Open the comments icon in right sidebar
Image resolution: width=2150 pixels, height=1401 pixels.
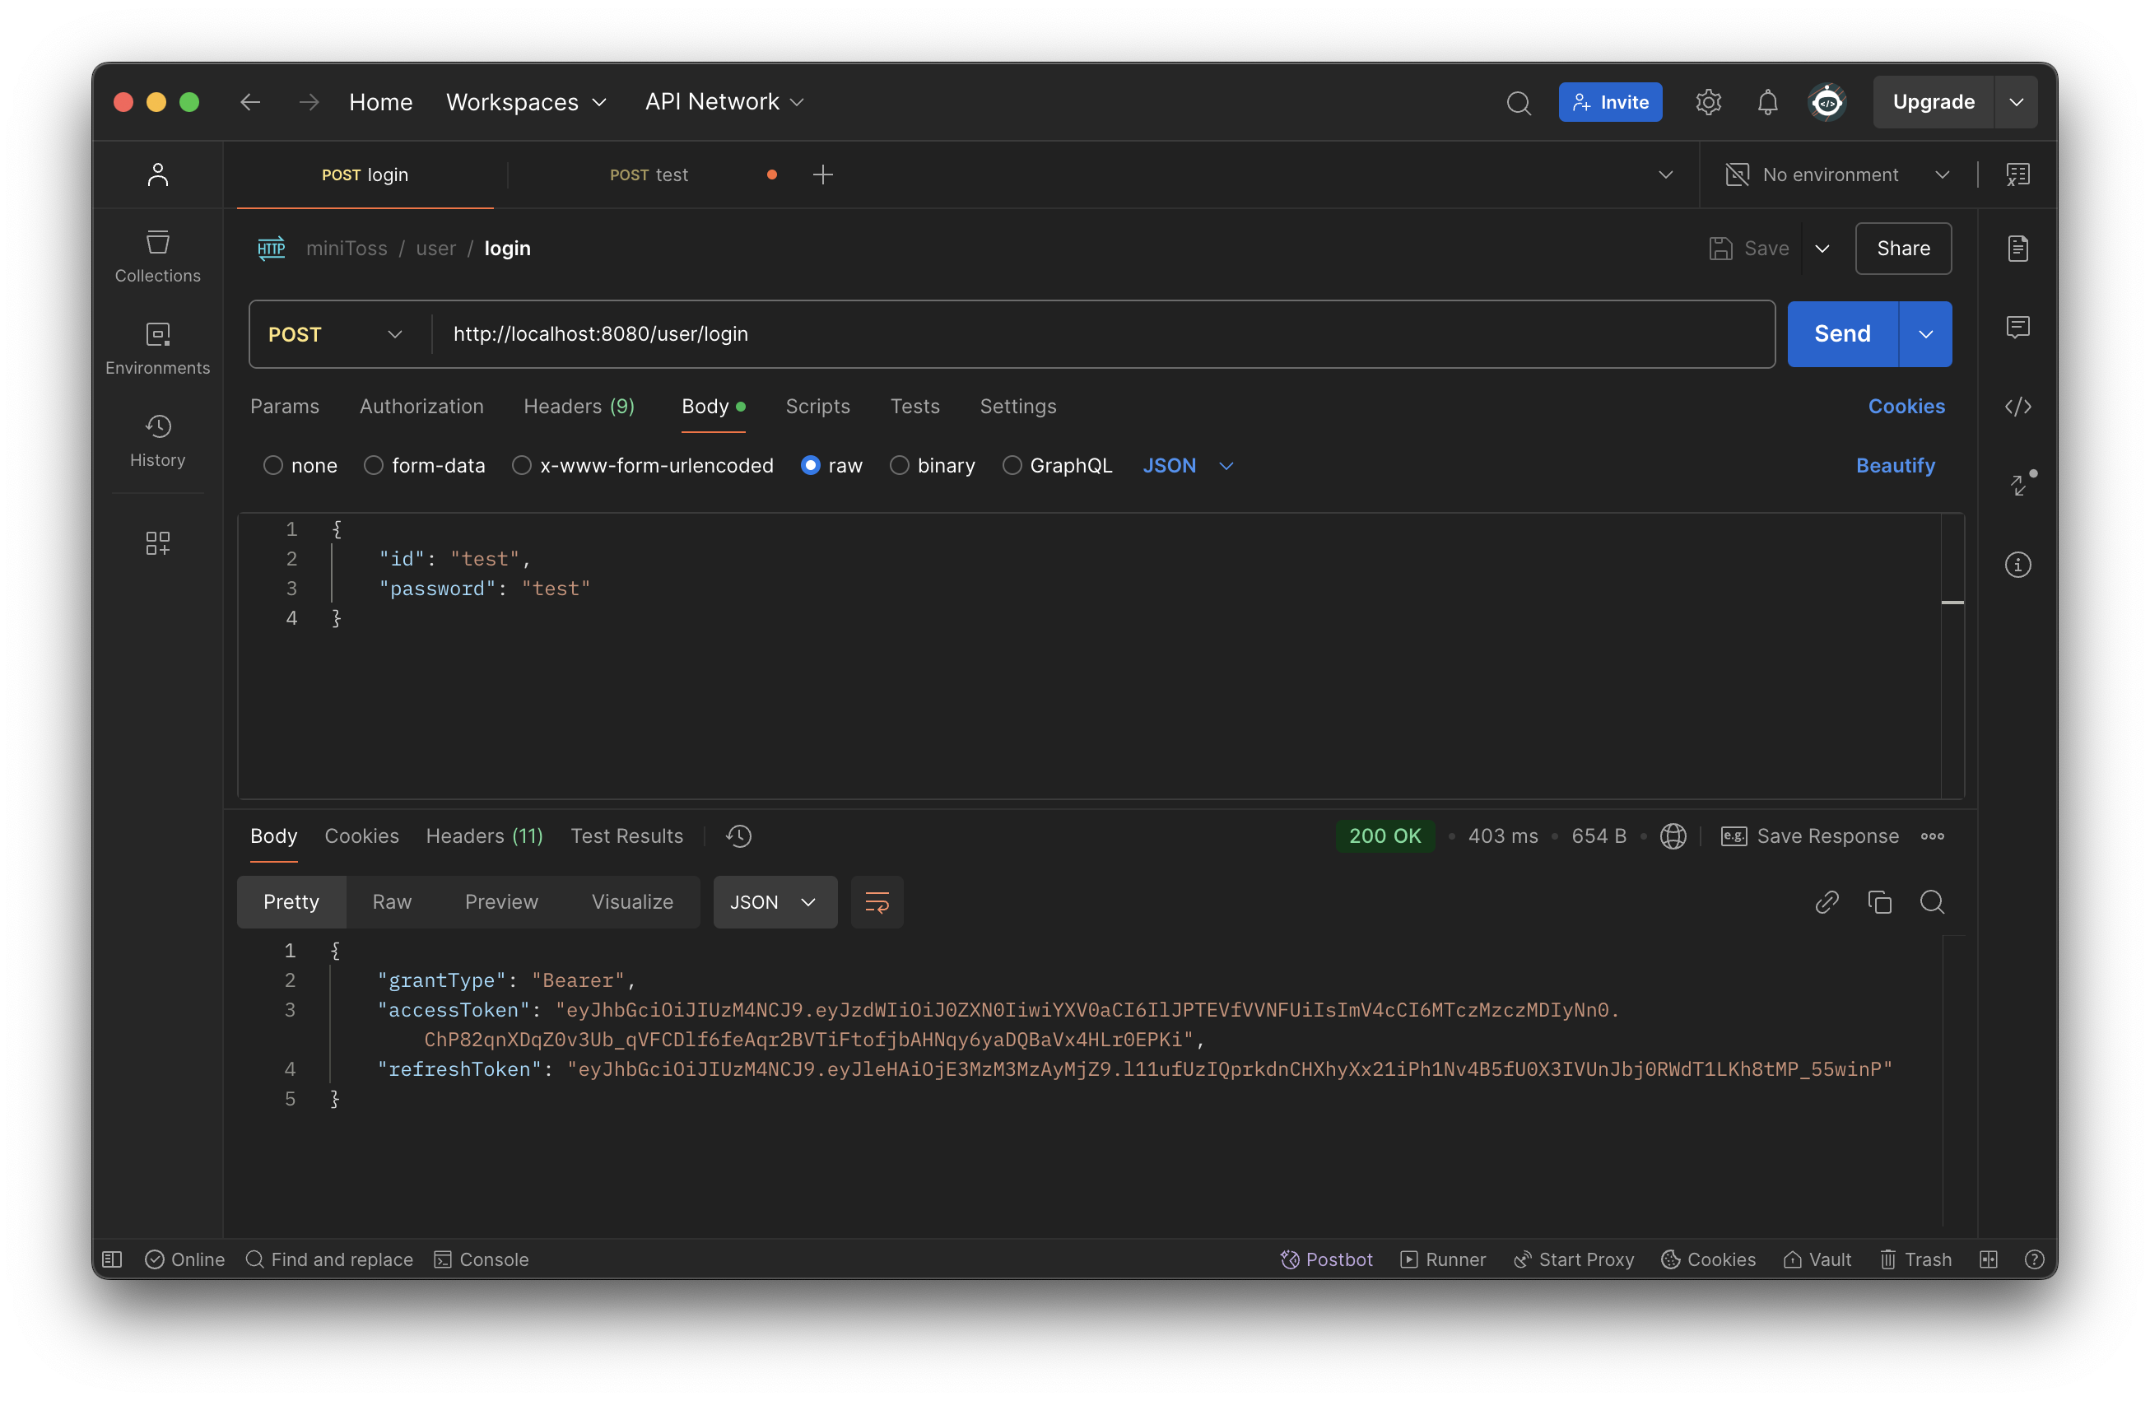tap(2017, 327)
